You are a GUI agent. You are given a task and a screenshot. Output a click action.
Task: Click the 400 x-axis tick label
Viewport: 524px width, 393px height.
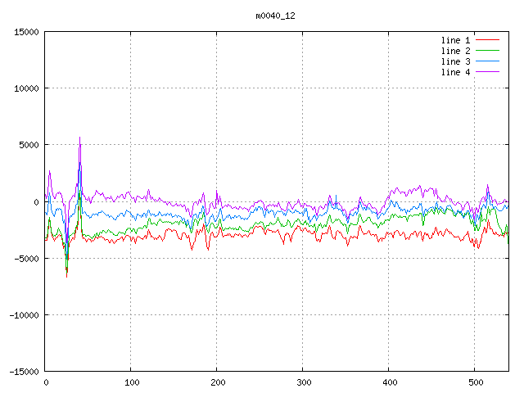click(x=389, y=382)
